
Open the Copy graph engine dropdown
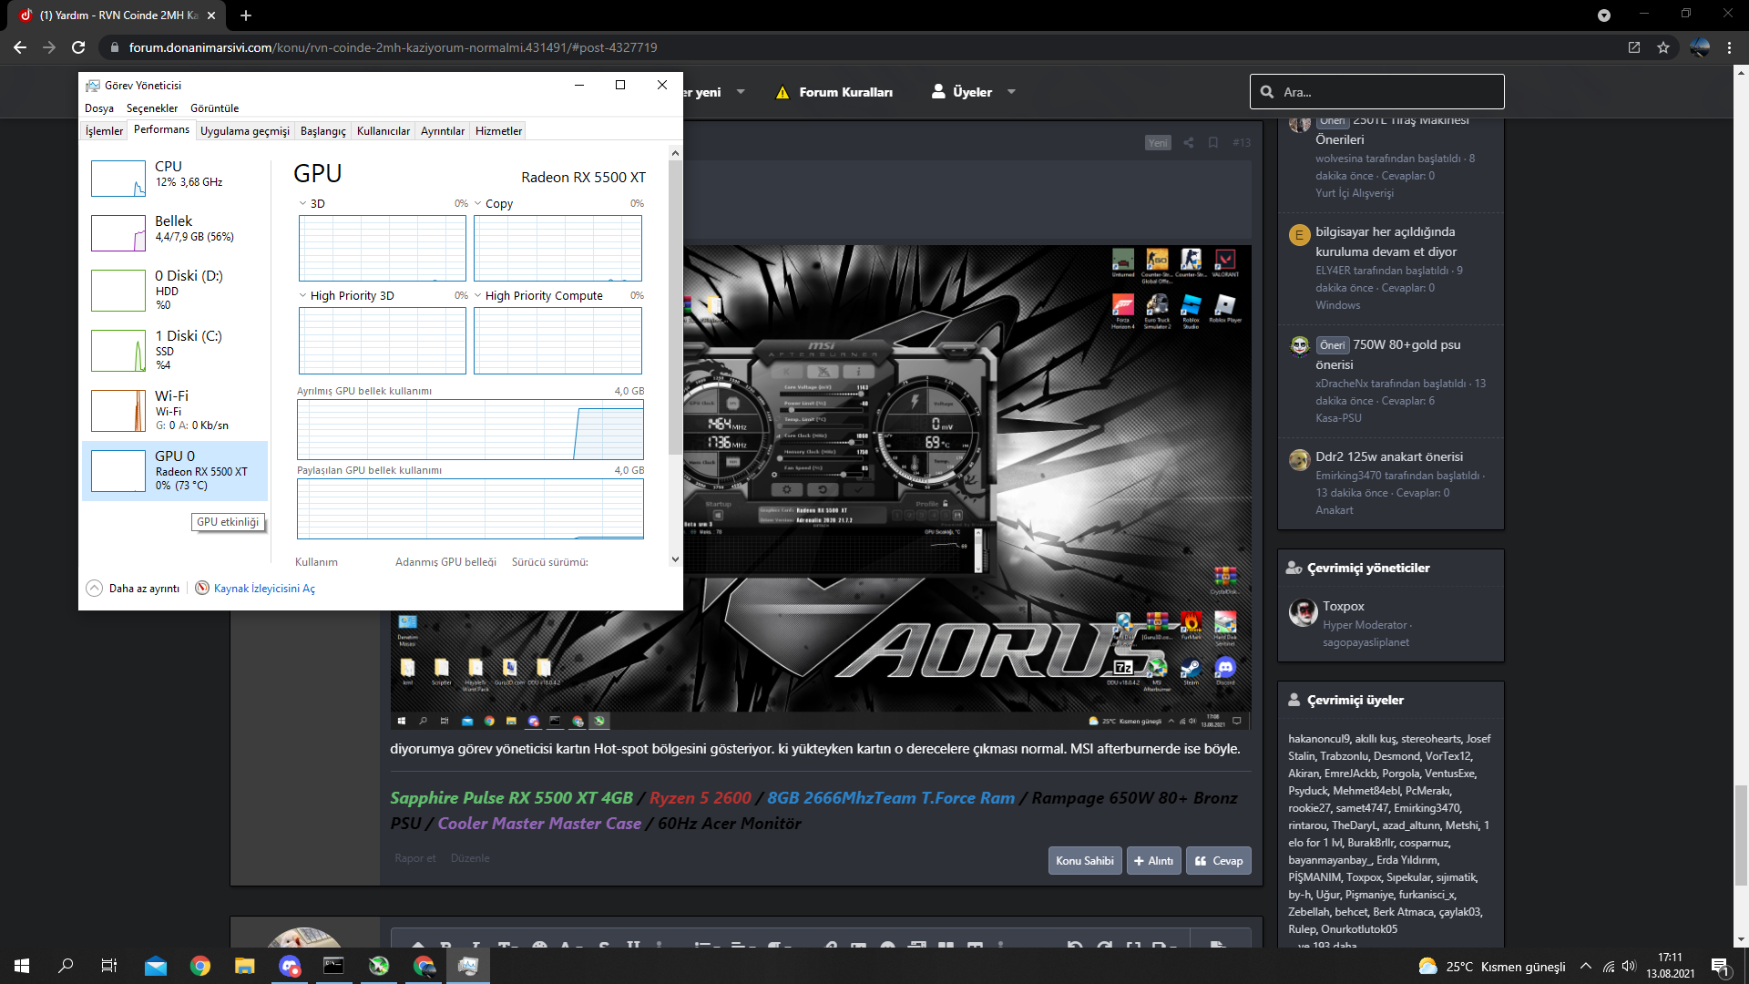click(478, 203)
